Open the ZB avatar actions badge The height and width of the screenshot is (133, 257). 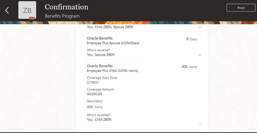click(32, 18)
